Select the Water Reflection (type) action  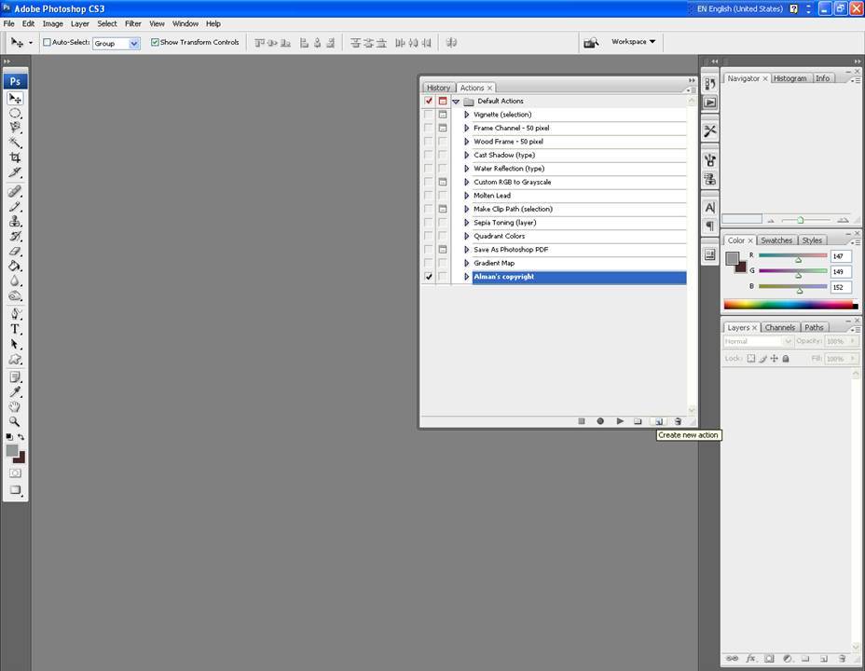tap(579, 169)
